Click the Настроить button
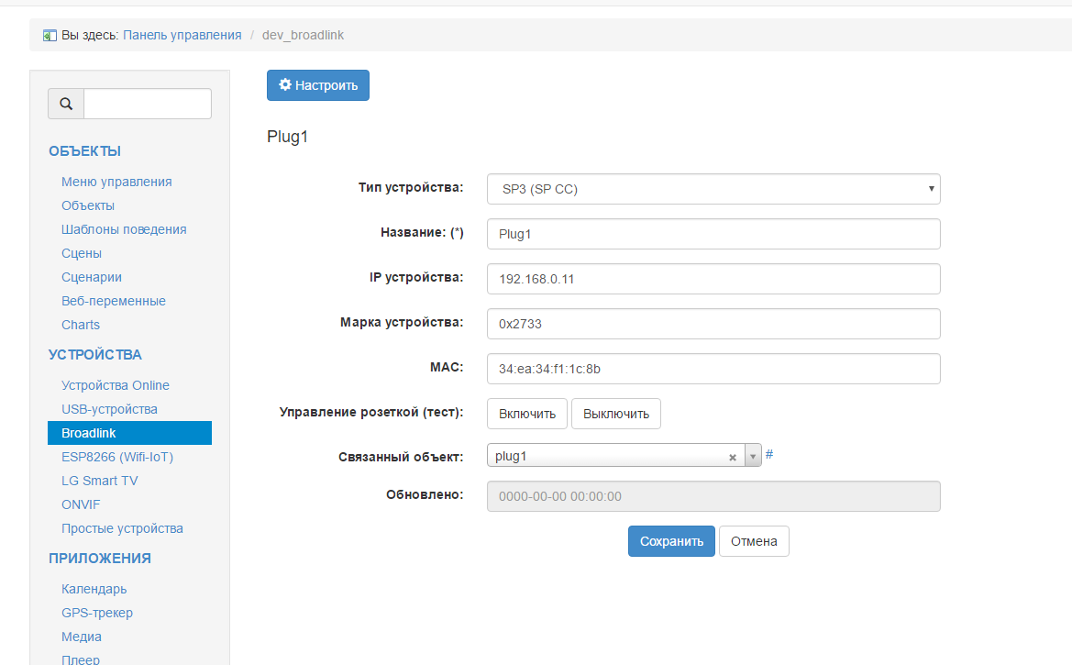The height and width of the screenshot is (665, 1072). pyautogui.click(x=318, y=85)
